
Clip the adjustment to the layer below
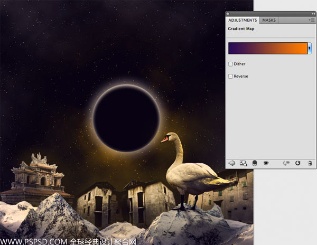pos(255,163)
